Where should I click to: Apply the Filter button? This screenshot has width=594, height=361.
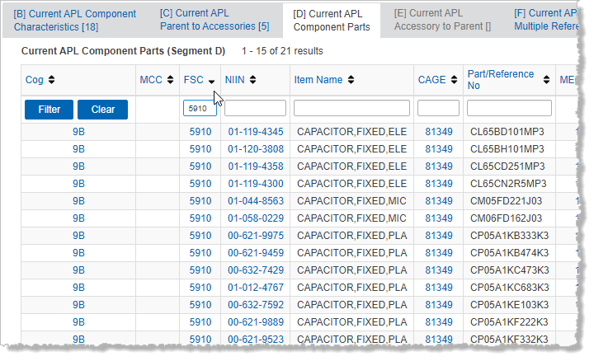[x=49, y=110]
